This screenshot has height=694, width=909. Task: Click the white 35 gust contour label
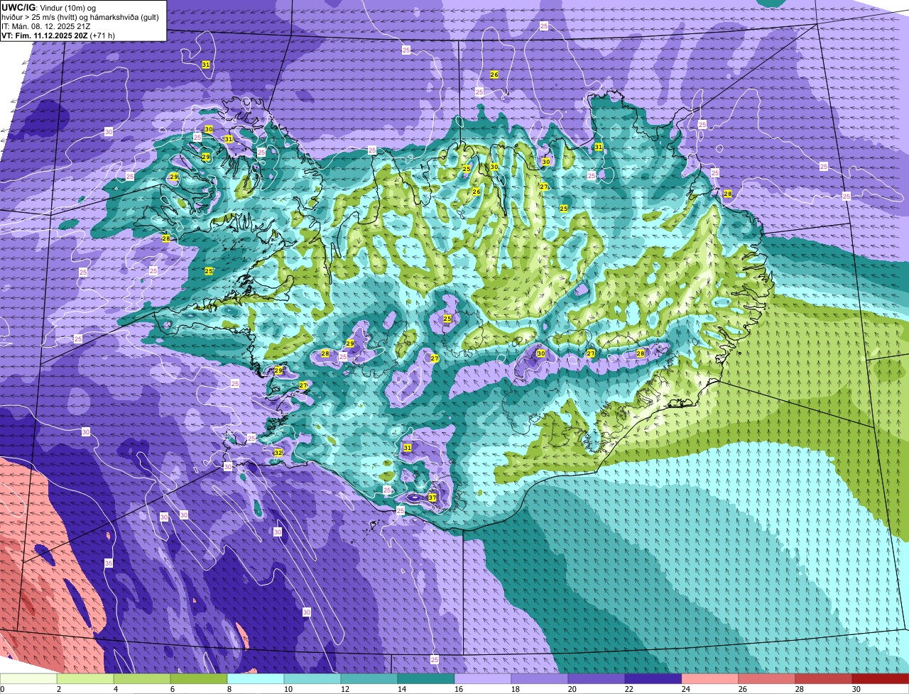coord(109,563)
